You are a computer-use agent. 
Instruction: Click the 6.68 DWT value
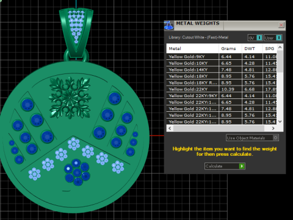coord(250,89)
